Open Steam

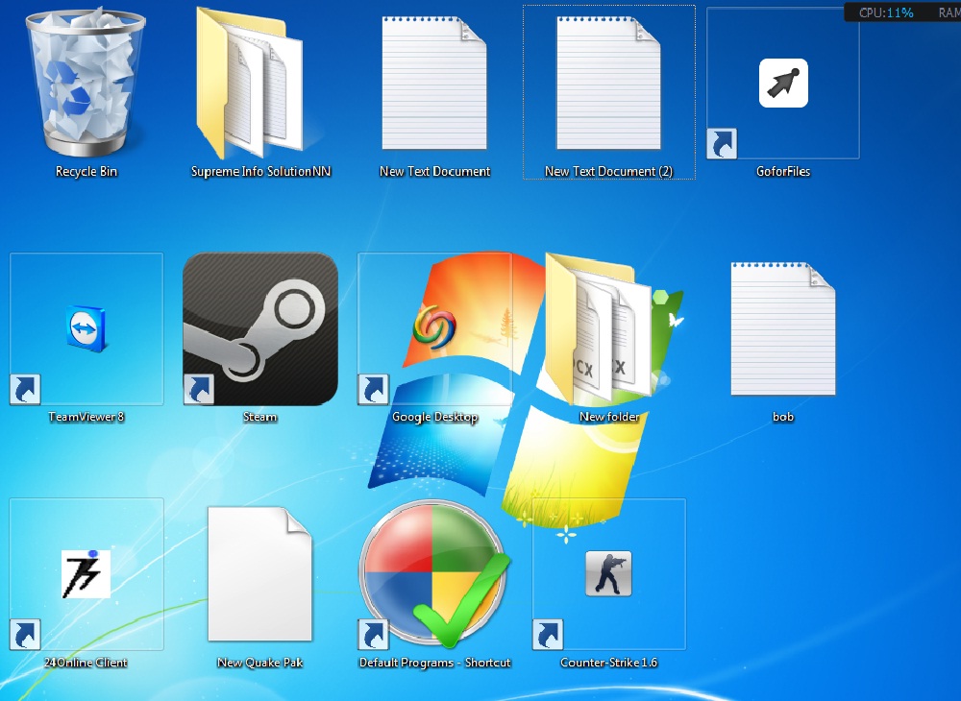click(x=259, y=326)
